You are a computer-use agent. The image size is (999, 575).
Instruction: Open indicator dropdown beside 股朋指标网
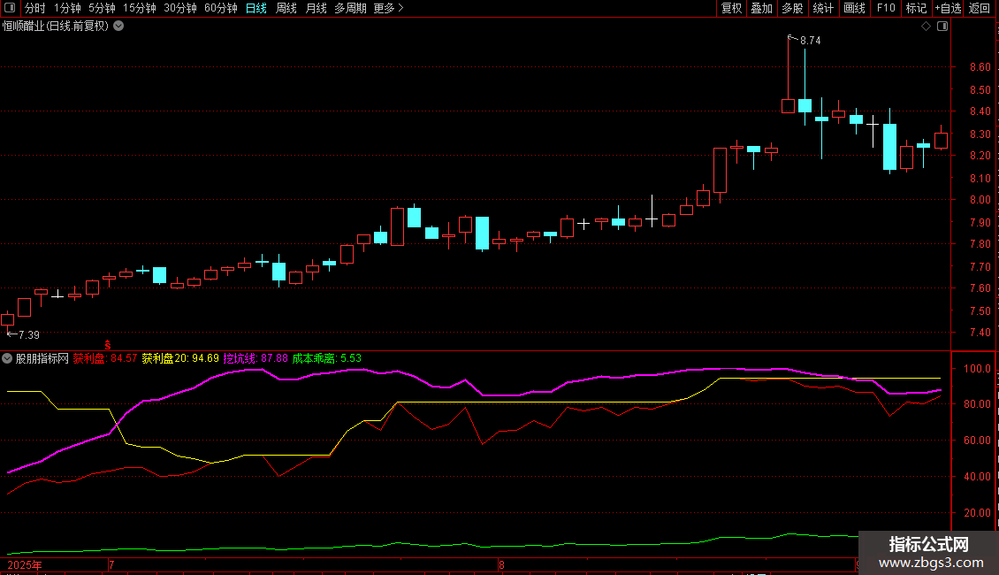click(x=7, y=358)
